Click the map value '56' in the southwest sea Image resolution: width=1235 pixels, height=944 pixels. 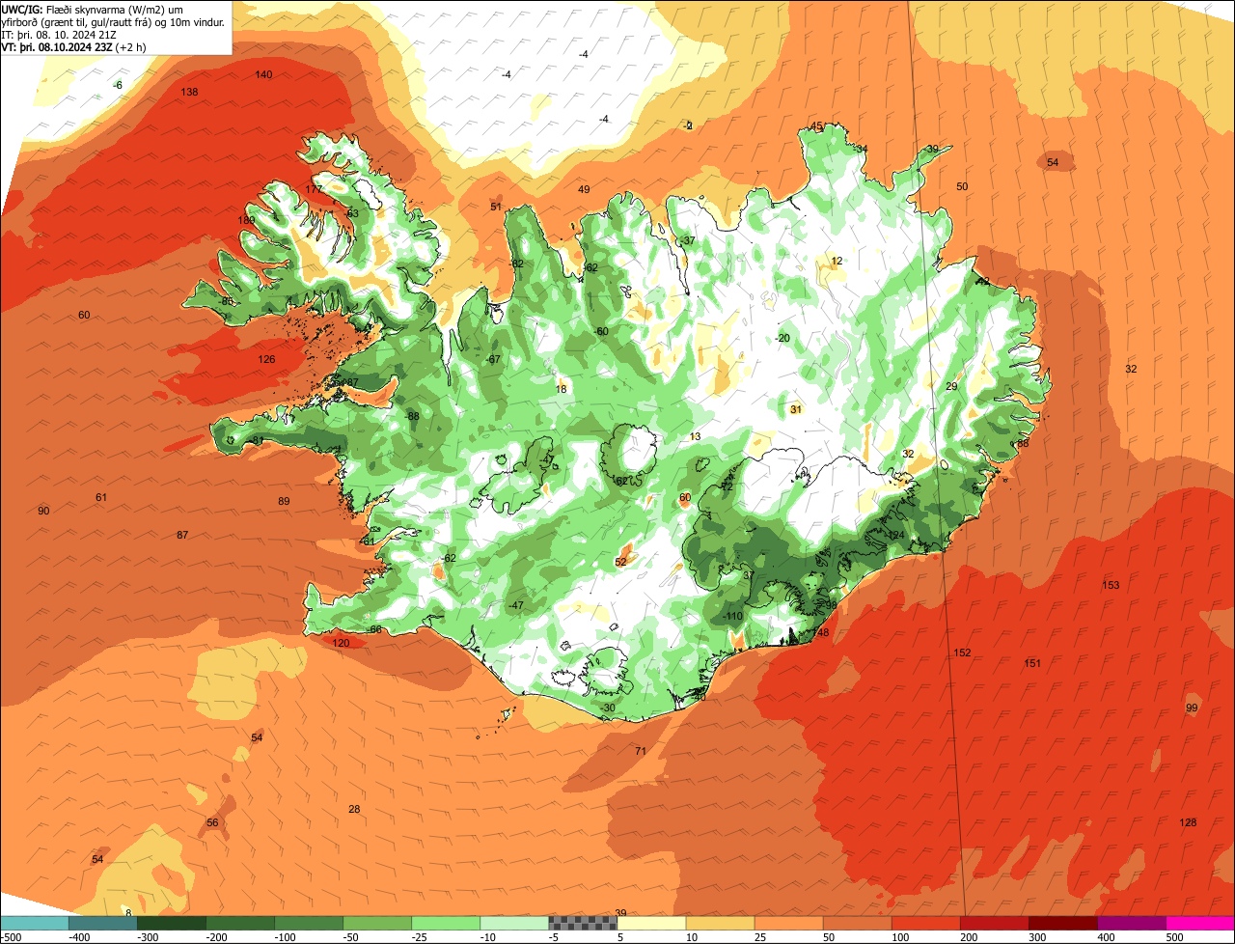212,823
